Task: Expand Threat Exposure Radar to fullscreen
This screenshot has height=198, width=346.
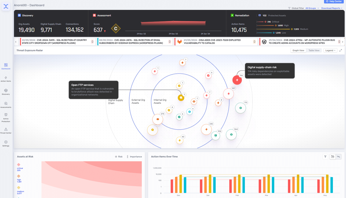Action: pyautogui.click(x=341, y=50)
